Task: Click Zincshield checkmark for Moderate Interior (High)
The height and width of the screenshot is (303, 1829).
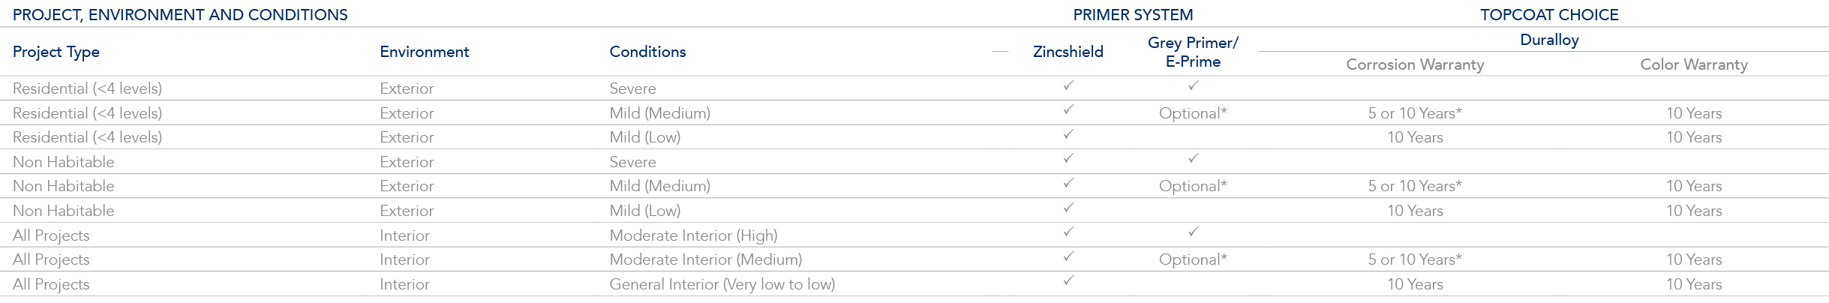Action: click(x=1068, y=232)
